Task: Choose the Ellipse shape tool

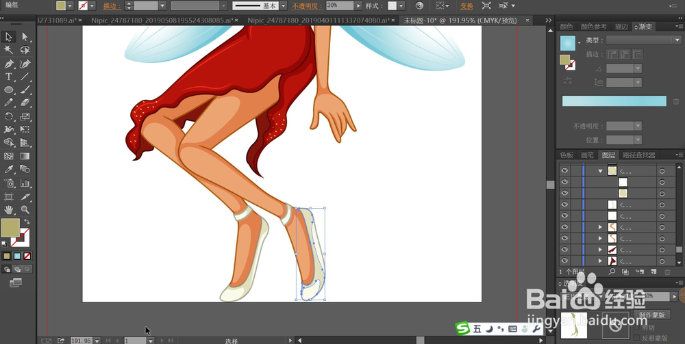Action: pos(9,90)
